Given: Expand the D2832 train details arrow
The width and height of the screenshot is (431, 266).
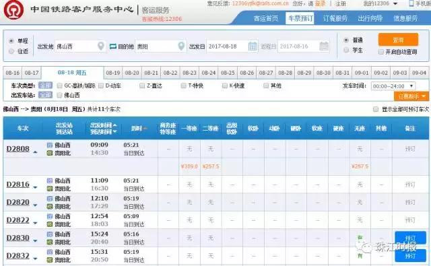Looking at the screenshot, I should 35,259.
